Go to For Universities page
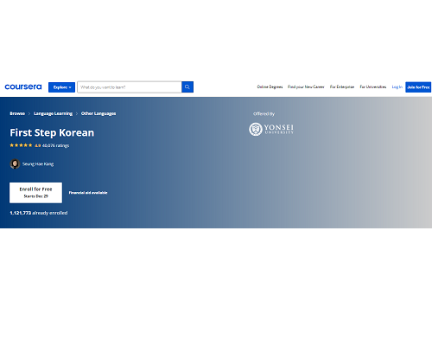The width and height of the screenshot is (432, 346). point(373,86)
